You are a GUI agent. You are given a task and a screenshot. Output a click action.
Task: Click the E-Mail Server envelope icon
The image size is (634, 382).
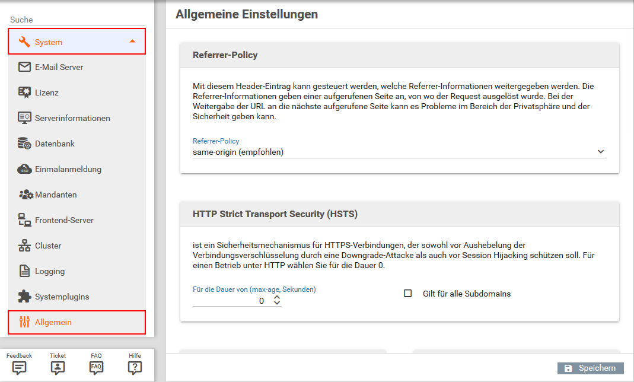pyautogui.click(x=24, y=67)
